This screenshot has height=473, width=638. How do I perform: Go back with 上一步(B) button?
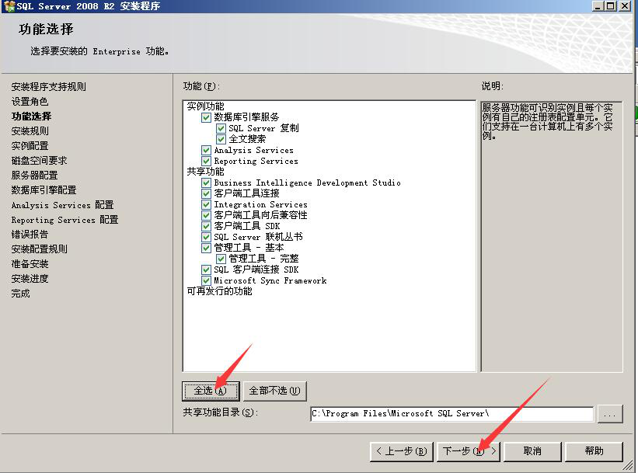tap(402, 451)
